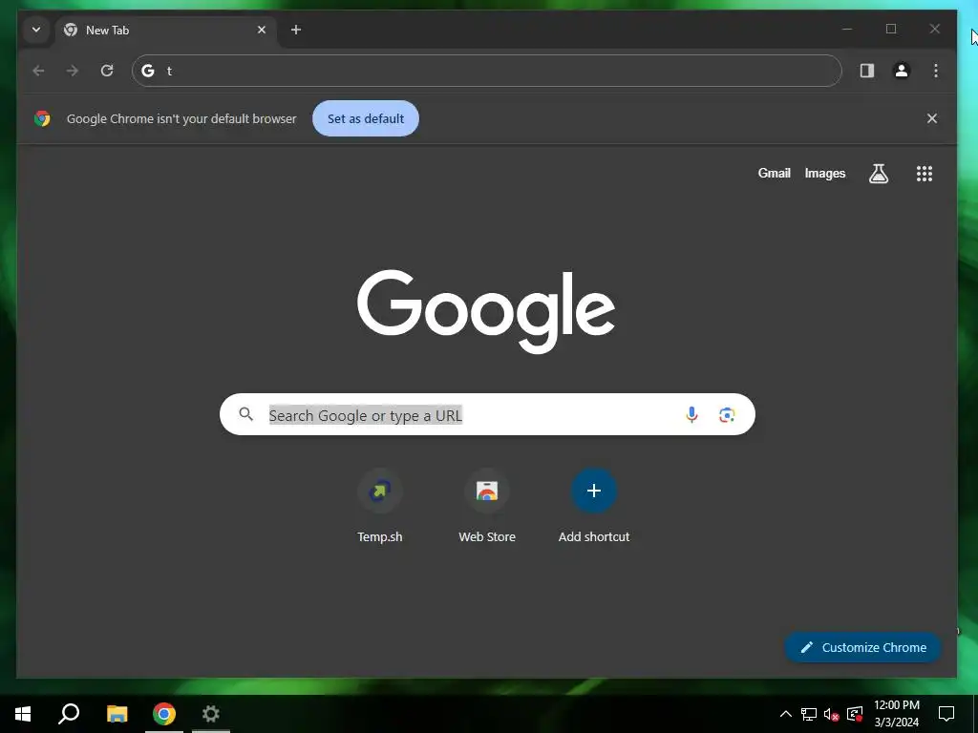978x733 pixels.
Task: Open the Google apps grid
Action: [925, 174]
